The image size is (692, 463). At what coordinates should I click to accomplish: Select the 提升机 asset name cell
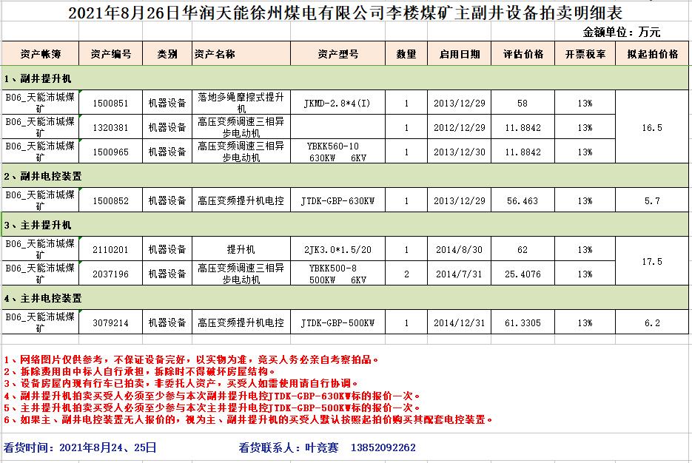[241, 249]
